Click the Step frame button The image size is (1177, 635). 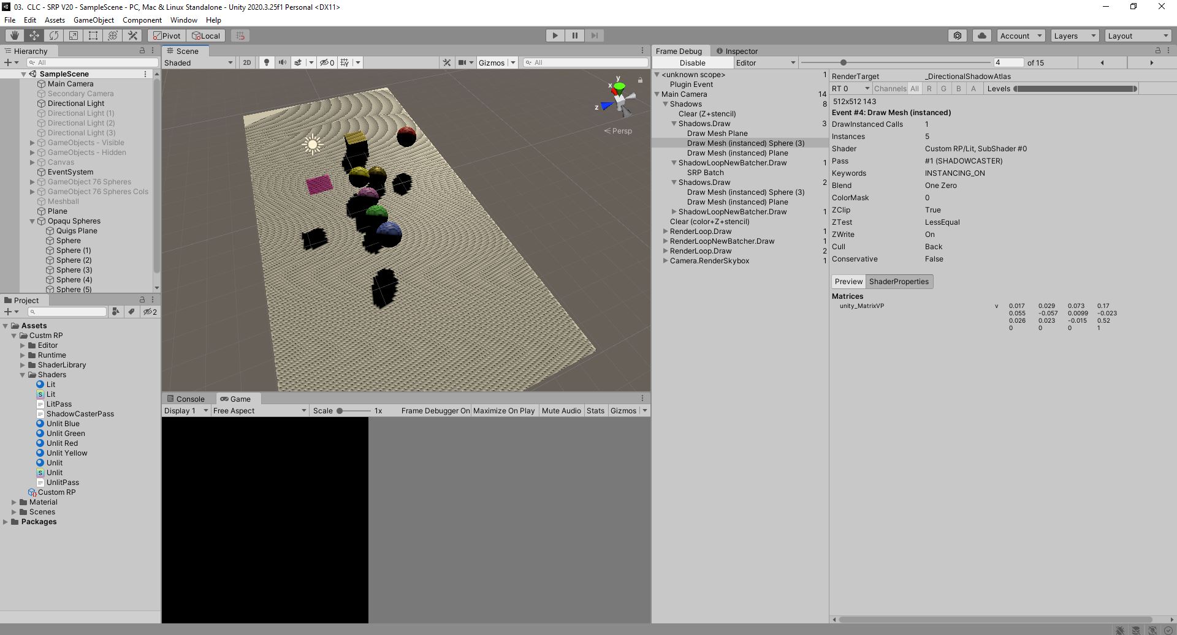(x=594, y=36)
